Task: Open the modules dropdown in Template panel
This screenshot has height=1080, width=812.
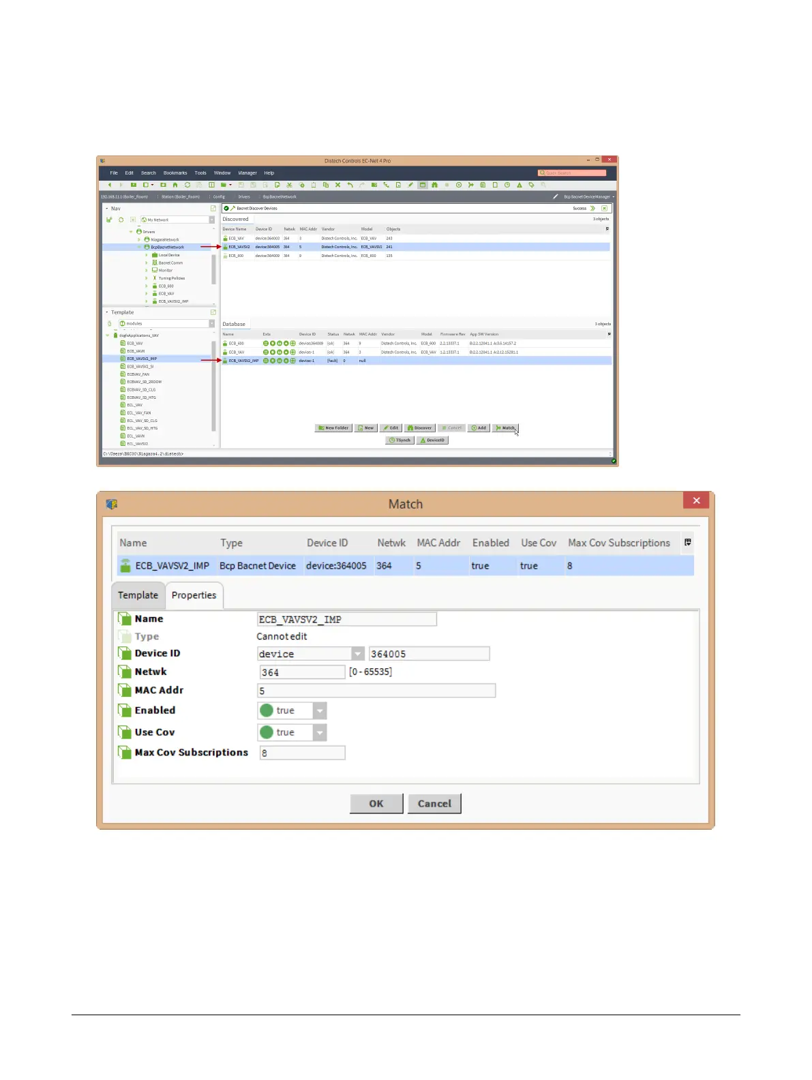Action: tap(212, 324)
